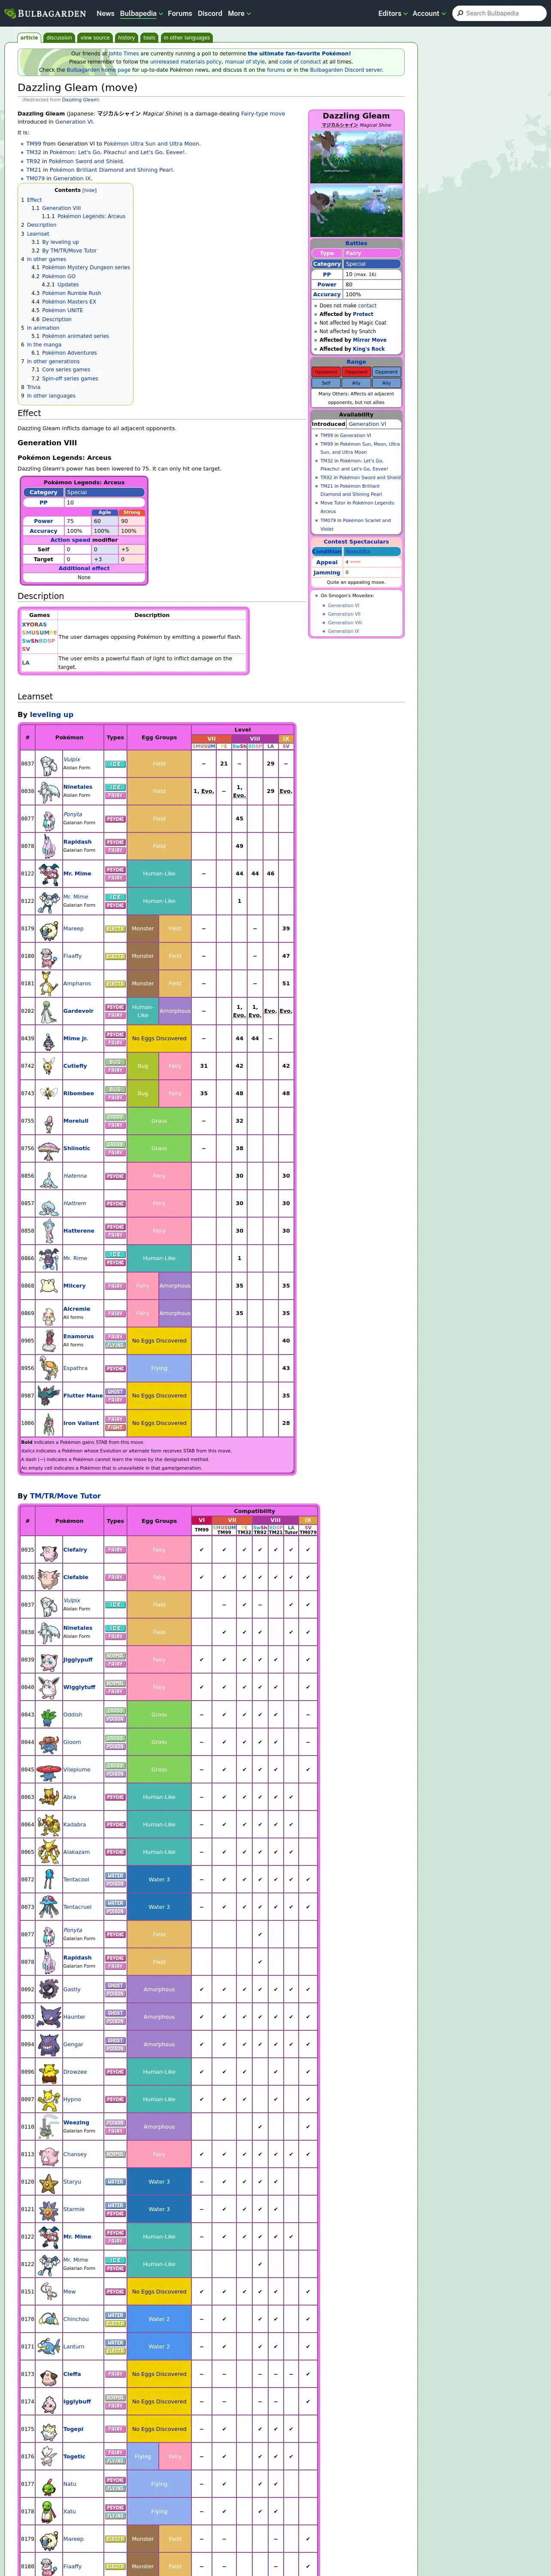551x2576 pixels.
Task: Click the Bug type badge in Cutiefly's row
Action: (115, 1062)
